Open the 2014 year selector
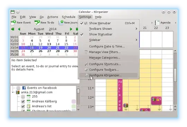Viewport: 187px width, 127px height. point(53,29)
